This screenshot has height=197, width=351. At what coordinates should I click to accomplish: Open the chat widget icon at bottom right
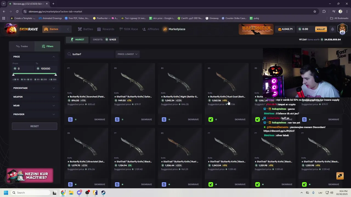tap(340, 176)
